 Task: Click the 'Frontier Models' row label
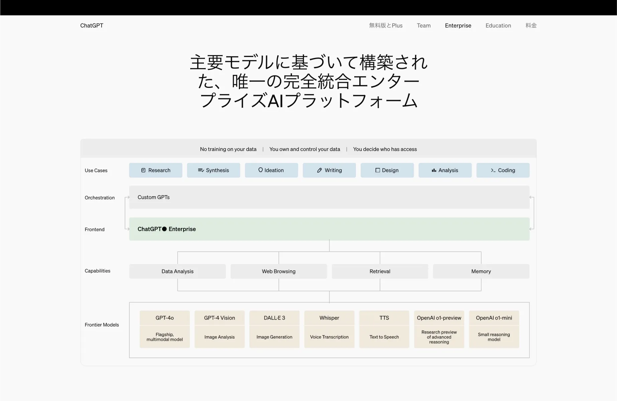tap(102, 324)
